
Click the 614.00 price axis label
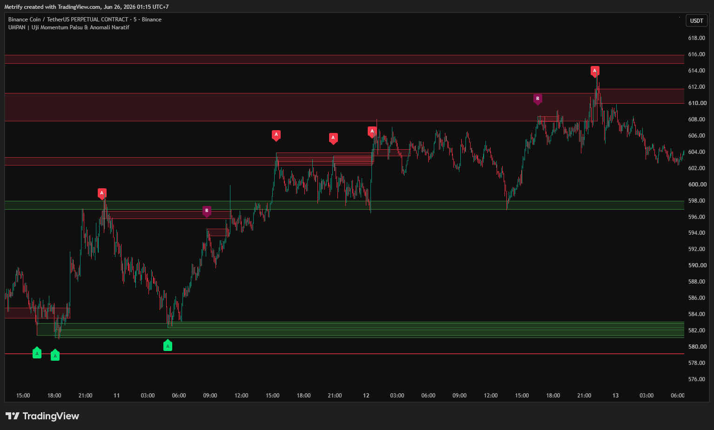[x=697, y=71]
